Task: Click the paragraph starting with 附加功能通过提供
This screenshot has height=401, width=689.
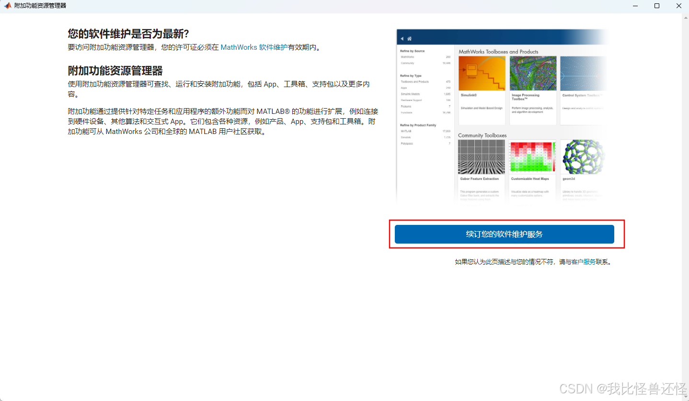Action: [x=223, y=122]
